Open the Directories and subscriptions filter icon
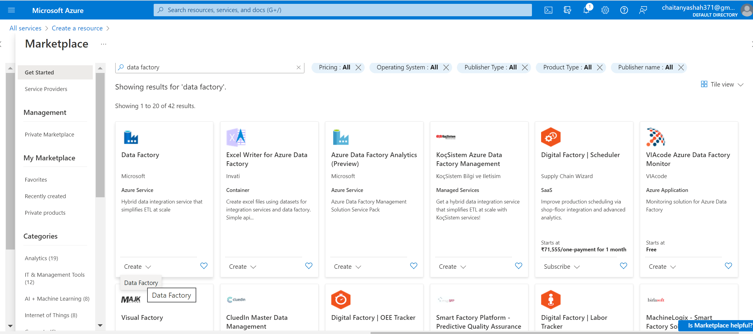The height and width of the screenshot is (334, 753). point(567,10)
